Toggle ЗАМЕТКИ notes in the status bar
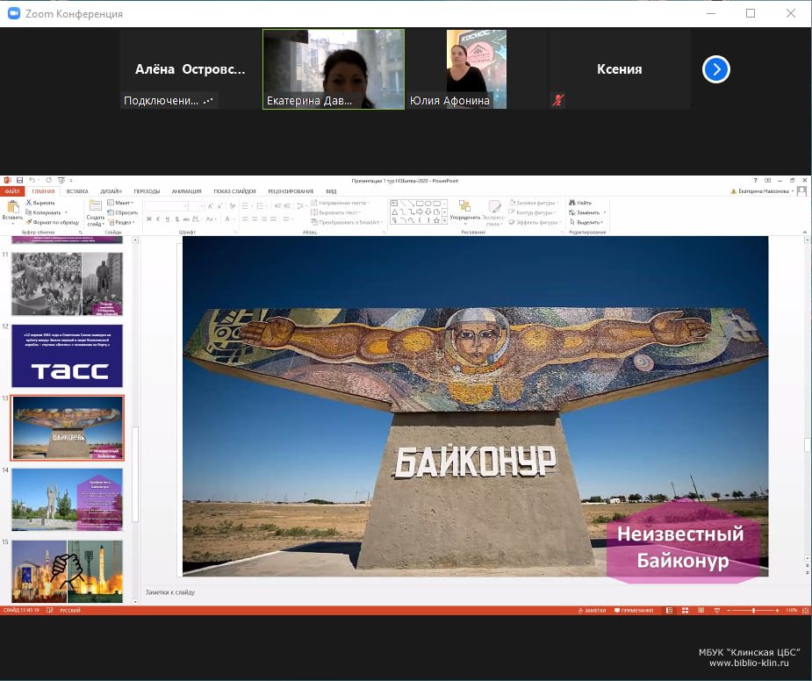Image resolution: width=812 pixels, height=681 pixels. pos(592,611)
